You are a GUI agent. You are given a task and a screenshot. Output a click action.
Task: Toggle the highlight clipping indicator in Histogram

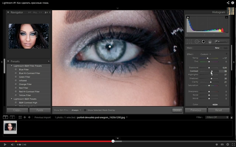point(227,17)
